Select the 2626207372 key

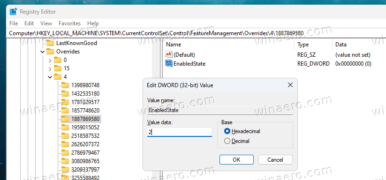point(85,144)
